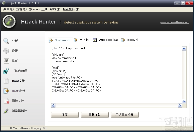Viewport: 194px width, 132px height.
Task: Select 分析 in the sidebar
Action: click(x=15, y=41)
